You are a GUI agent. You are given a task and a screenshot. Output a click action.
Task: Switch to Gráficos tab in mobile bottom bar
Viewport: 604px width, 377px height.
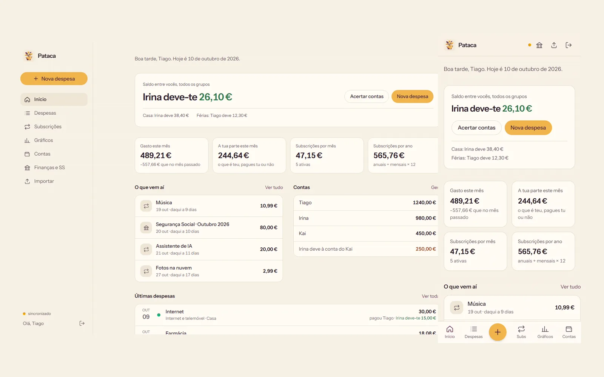tap(545, 332)
